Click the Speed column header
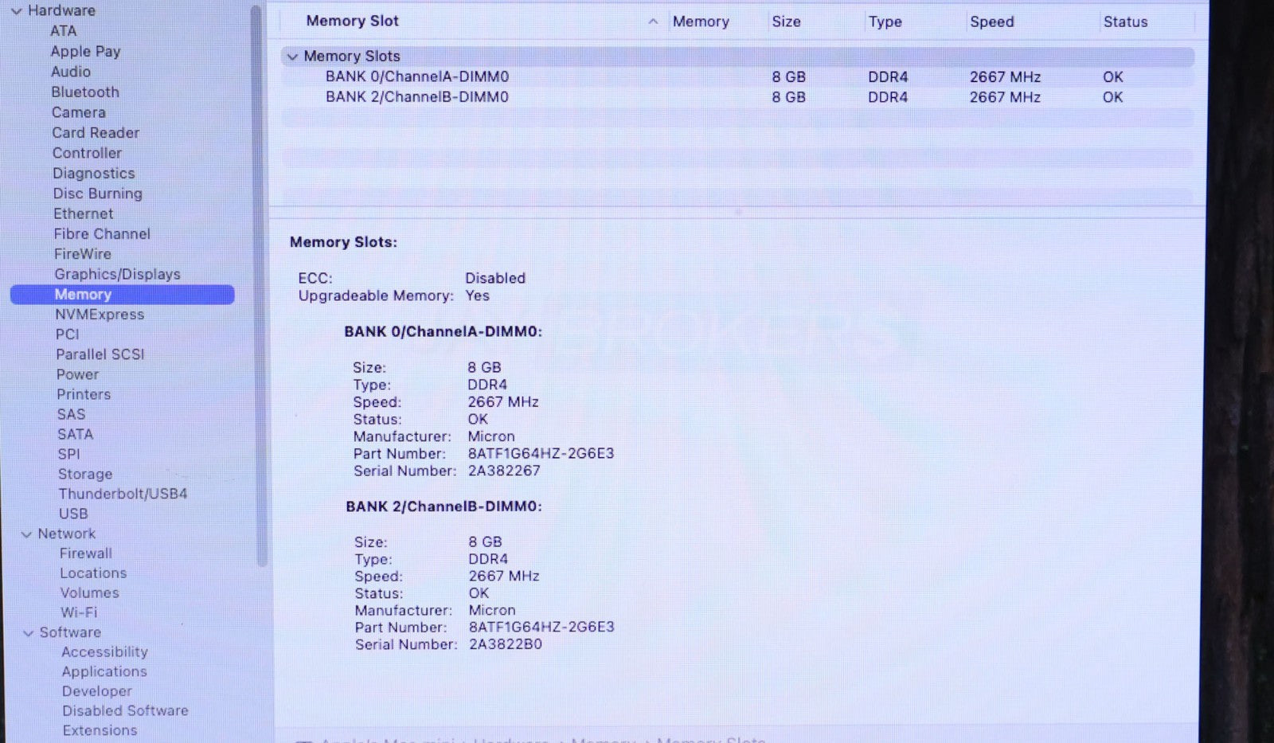 991,22
